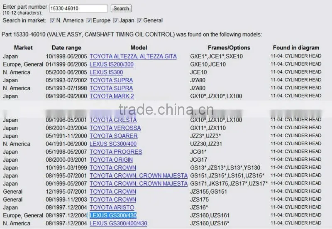This screenshot has height=229, width=332.
Task: Open the TOYOTA ALTEZZA, ALTEZZA GITA link
Action: point(133,57)
